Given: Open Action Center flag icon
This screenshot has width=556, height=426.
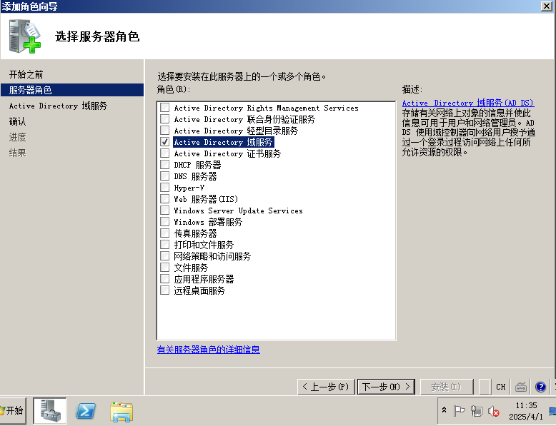Looking at the screenshot, I should click(459, 411).
